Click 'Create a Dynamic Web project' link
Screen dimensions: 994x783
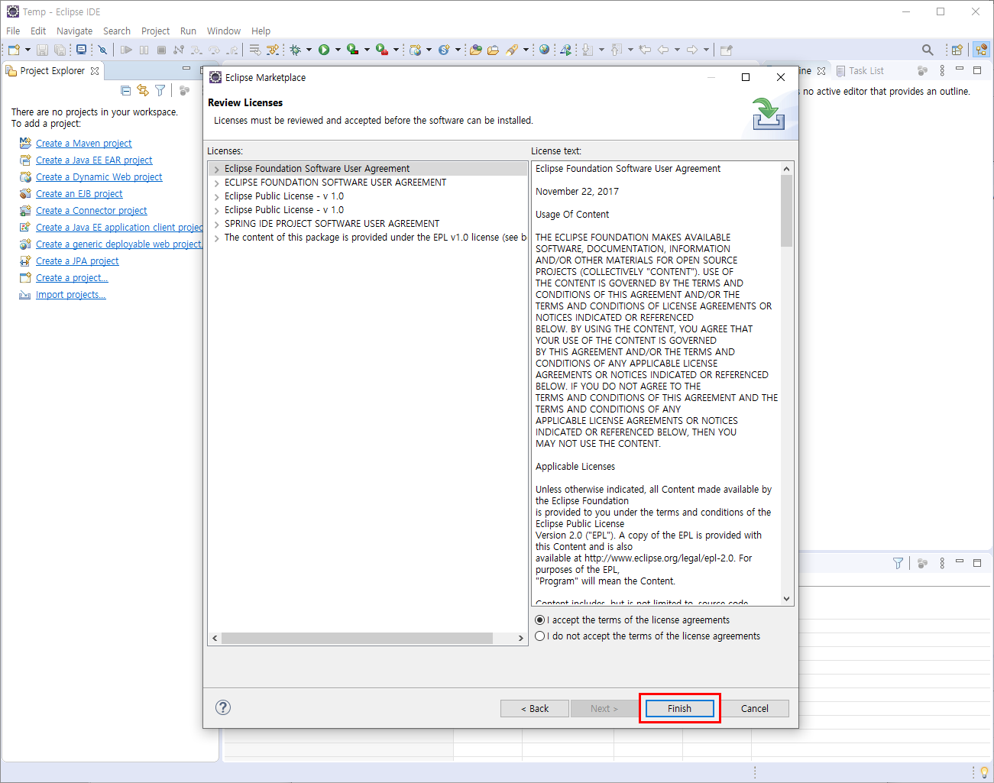99,176
